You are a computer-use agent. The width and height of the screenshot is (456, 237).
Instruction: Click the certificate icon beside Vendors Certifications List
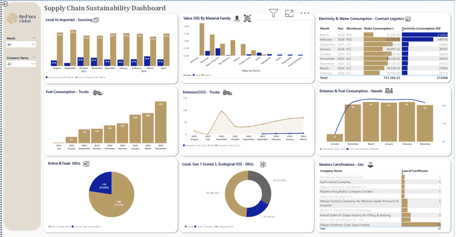(370, 165)
